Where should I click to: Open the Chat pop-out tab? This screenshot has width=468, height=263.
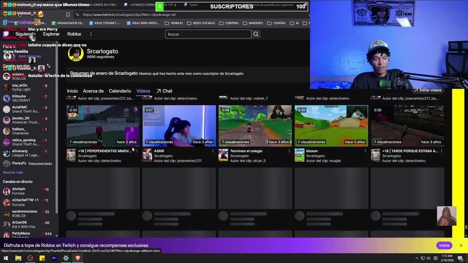pos(164,91)
